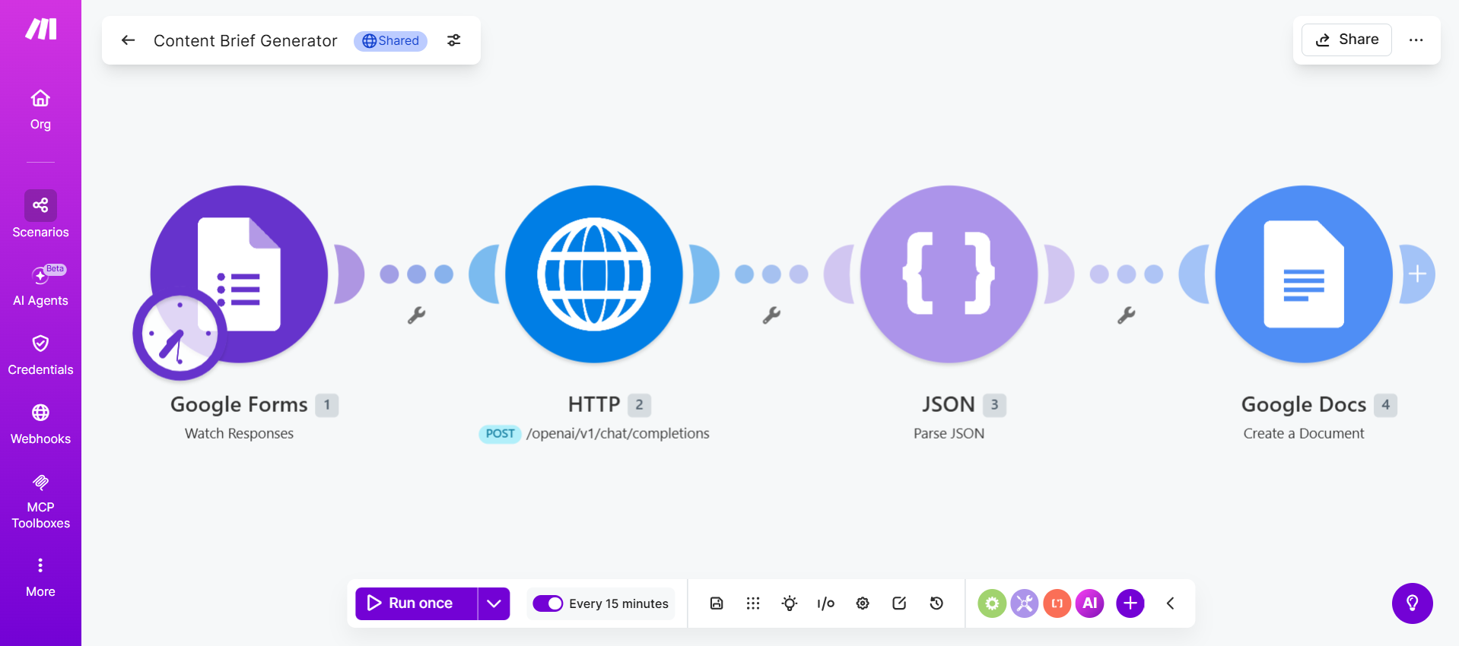Click the Run once button
The width and height of the screenshot is (1459, 646).
click(416, 603)
